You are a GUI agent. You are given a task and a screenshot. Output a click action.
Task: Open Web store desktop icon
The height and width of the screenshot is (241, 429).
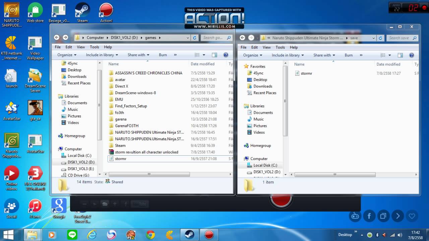click(35, 13)
